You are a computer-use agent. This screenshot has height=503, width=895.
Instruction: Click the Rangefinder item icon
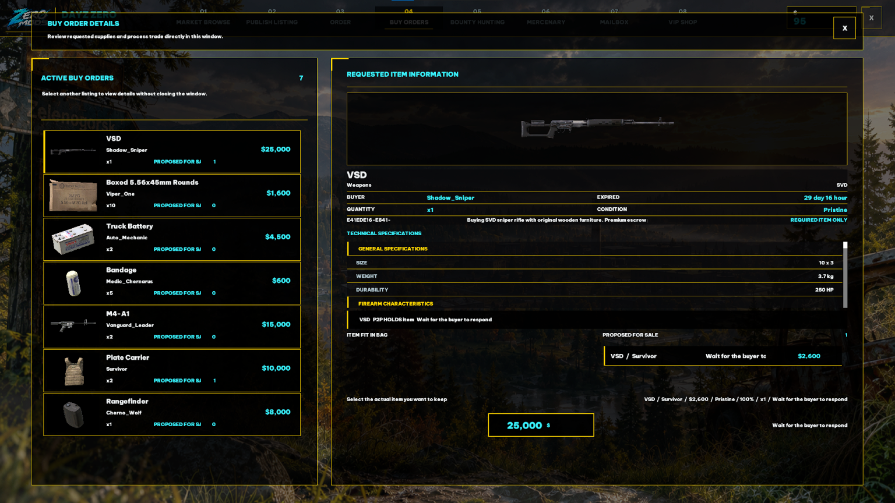coord(73,415)
